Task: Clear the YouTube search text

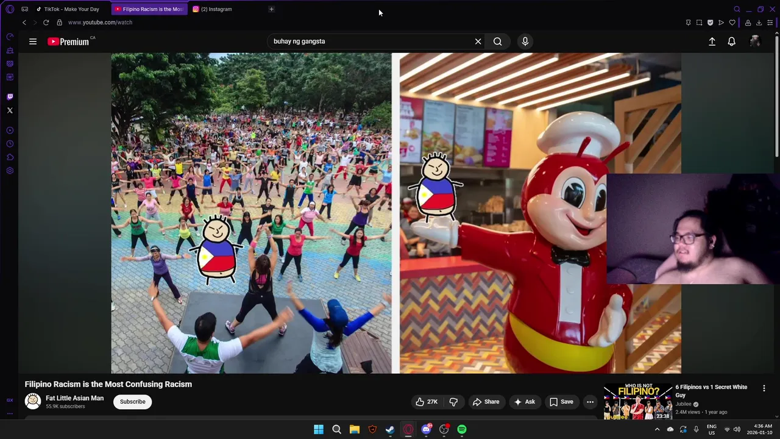Action: pyautogui.click(x=478, y=41)
